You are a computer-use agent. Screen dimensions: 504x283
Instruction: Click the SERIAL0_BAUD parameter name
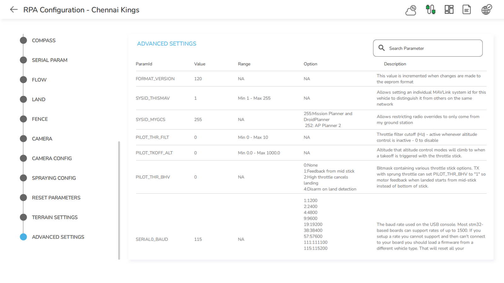[152, 239]
